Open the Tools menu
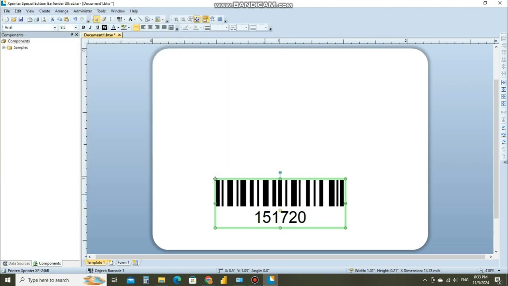508x286 pixels. (101, 11)
